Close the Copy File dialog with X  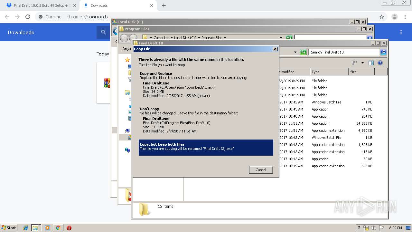point(275,49)
